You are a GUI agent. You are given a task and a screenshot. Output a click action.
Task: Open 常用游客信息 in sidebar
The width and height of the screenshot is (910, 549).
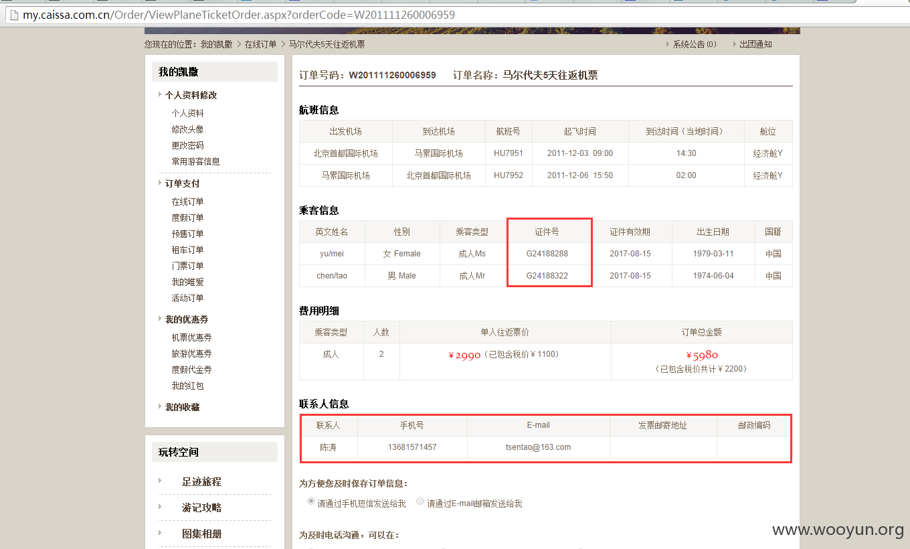point(195,161)
